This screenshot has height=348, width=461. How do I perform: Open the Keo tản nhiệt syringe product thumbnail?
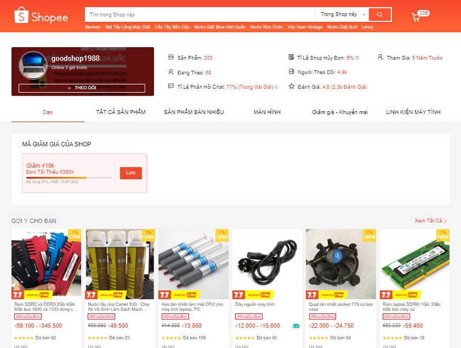(x=194, y=264)
